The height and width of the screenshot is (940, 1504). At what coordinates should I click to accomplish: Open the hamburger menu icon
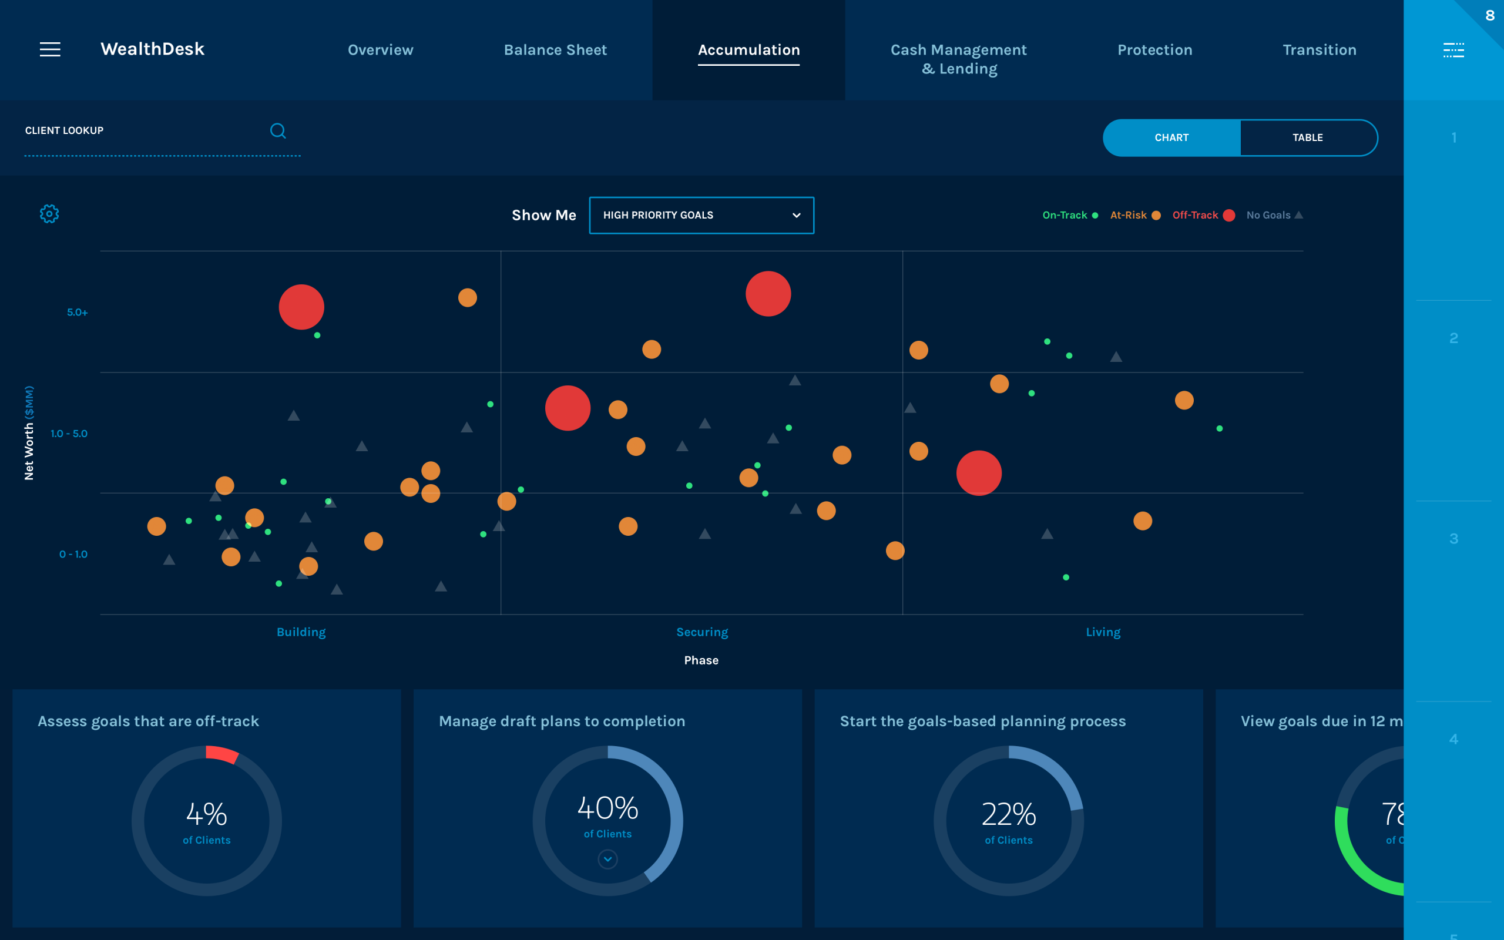click(x=50, y=49)
